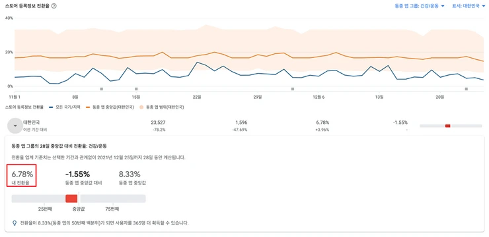
Task: Toggle the 동종 앱 범위(대한민국) legend series
Action: [161, 107]
